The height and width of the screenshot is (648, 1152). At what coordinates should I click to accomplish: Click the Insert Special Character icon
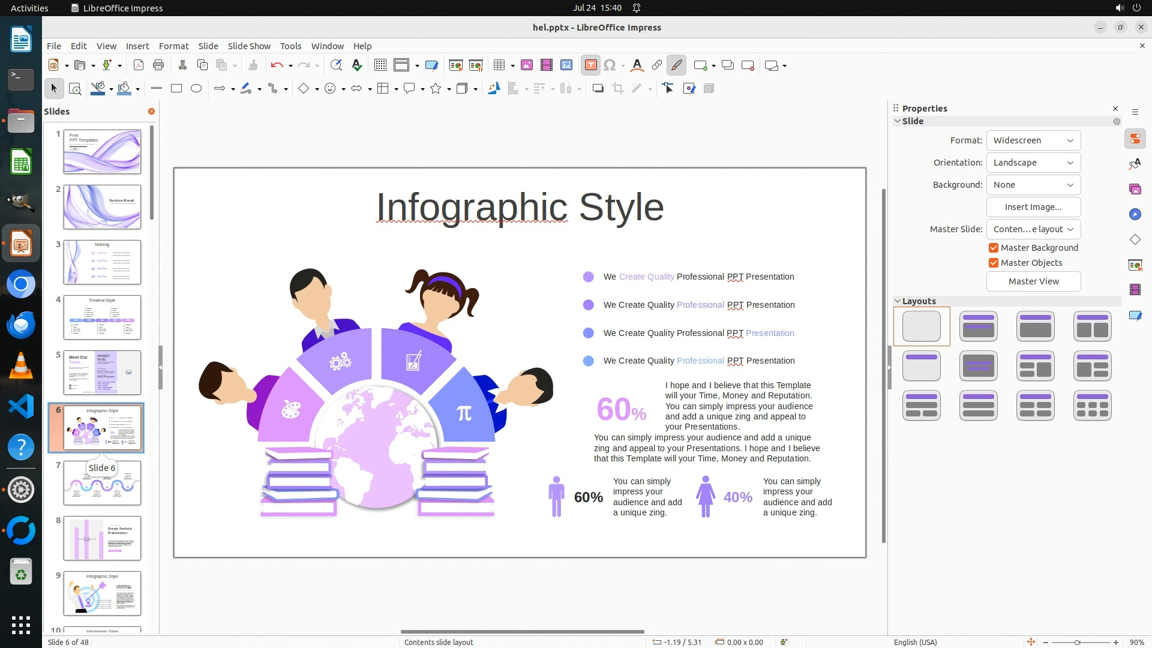(x=610, y=65)
